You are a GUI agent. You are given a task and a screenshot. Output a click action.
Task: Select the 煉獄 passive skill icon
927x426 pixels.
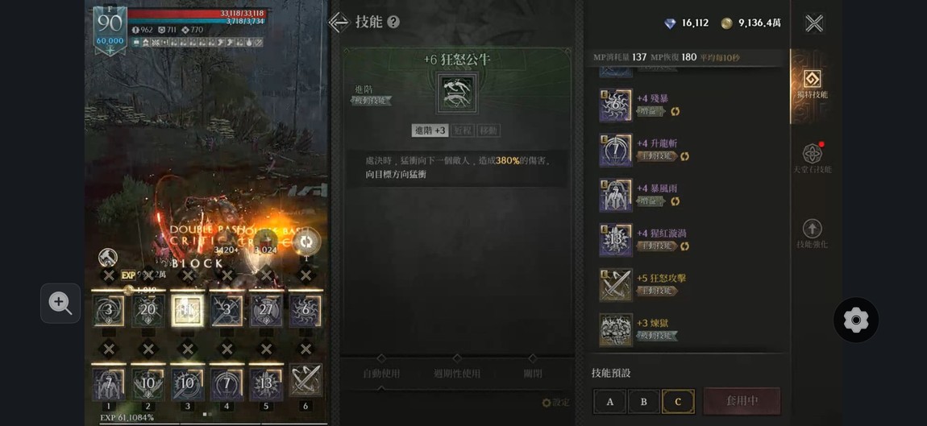point(615,329)
